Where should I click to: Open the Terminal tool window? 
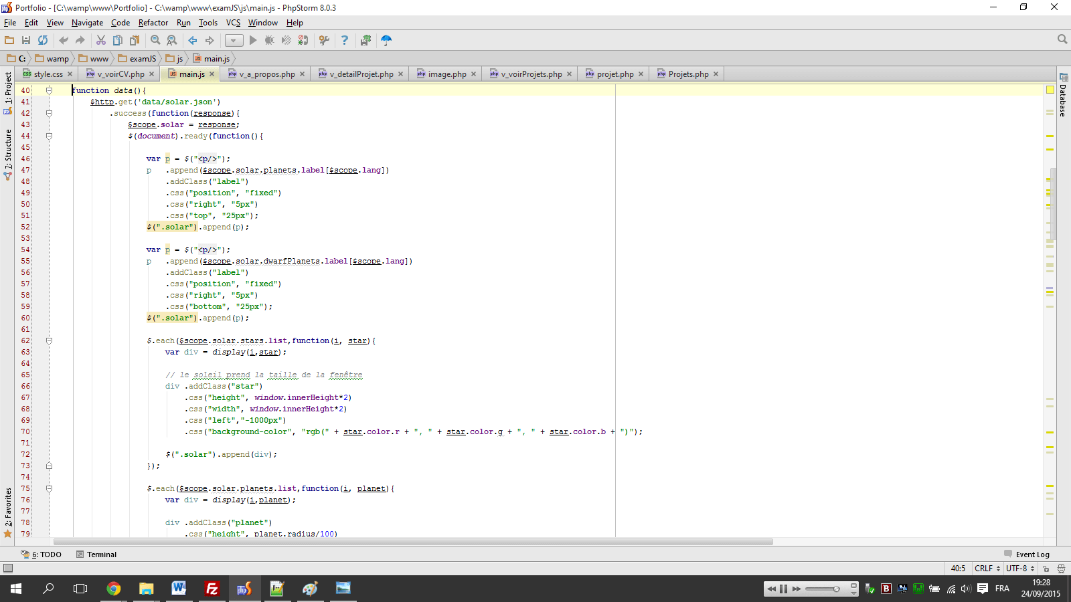click(x=101, y=555)
